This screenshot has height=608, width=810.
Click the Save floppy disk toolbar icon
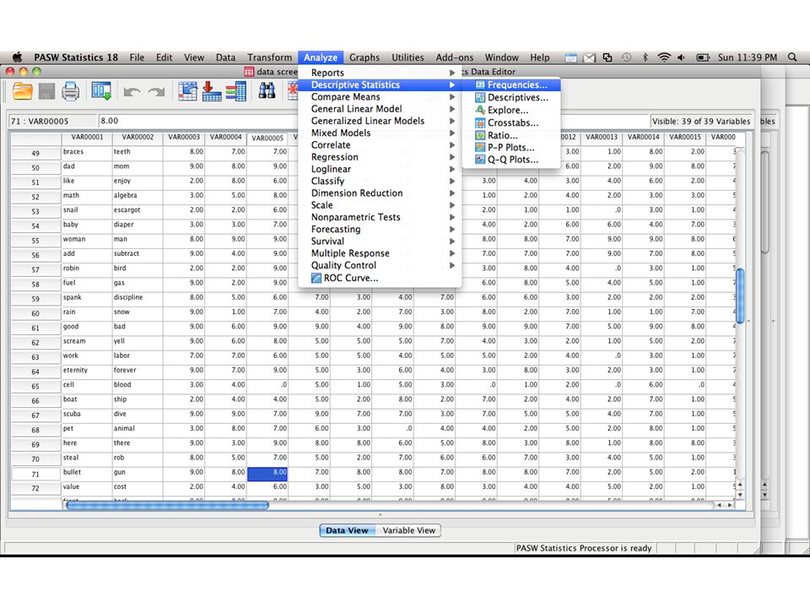click(x=46, y=91)
